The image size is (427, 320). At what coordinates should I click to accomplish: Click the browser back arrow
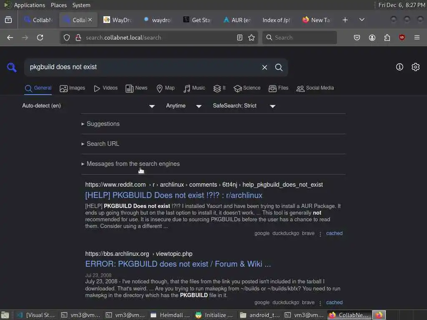[x=10, y=37]
